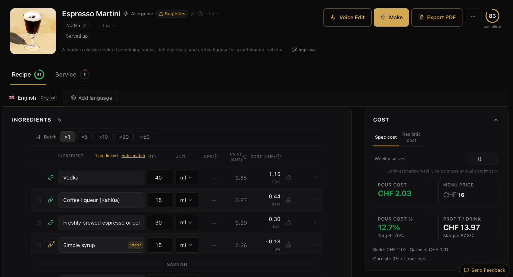
Task: Click the green link icon for Vodka
Action: [50, 178]
